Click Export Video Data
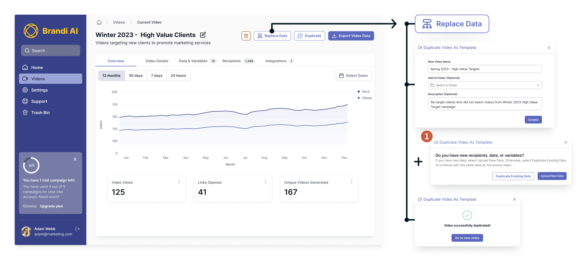 pyautogui.click(x=351, y=36)
